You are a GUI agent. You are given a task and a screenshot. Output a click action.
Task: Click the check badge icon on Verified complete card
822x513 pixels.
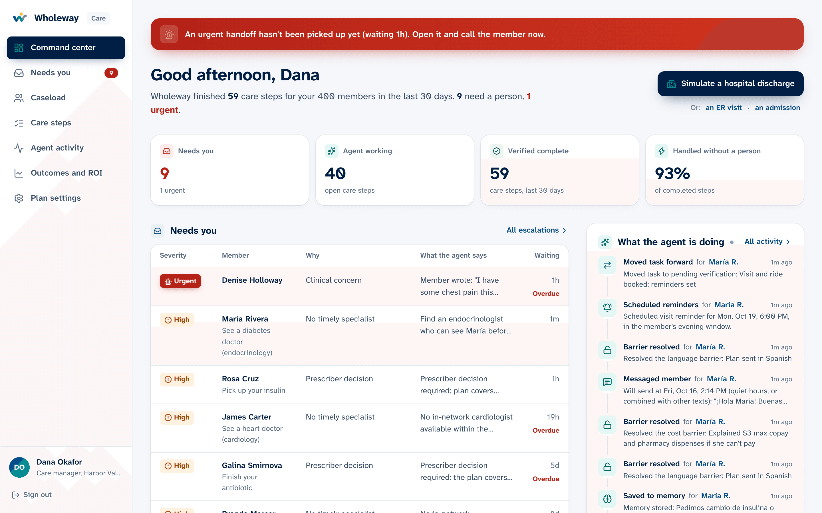[497, 151]
